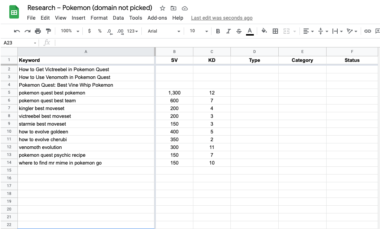Undo the last action
This screenshot has width=380, height=229.
point(17,31)
